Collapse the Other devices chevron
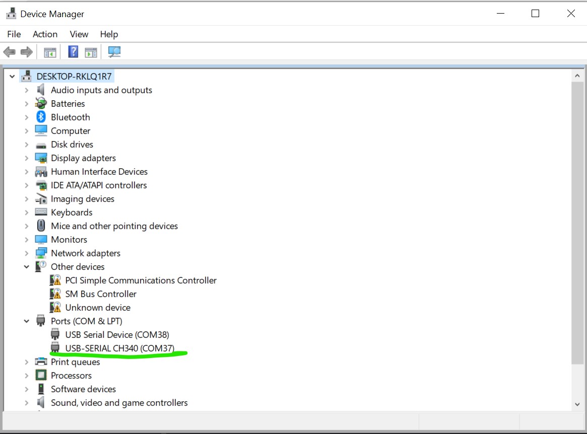Screen dimensions: 587x434 click(x=27, y=267)
